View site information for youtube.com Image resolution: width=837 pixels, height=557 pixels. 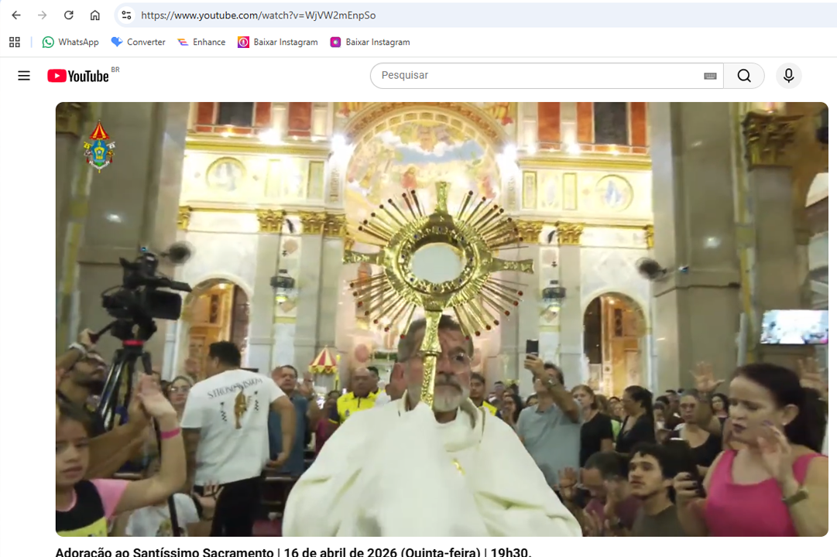[126, 15]
